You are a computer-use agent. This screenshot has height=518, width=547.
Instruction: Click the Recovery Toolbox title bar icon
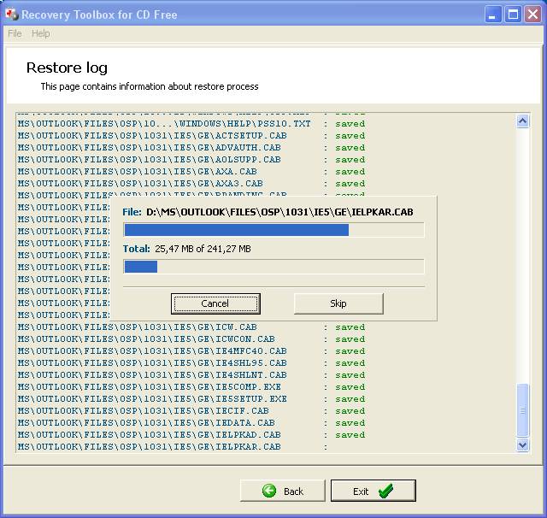[x=11, y=15]
